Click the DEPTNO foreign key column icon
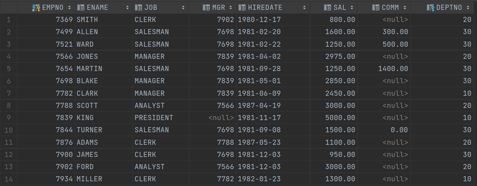 pos(431,7)
